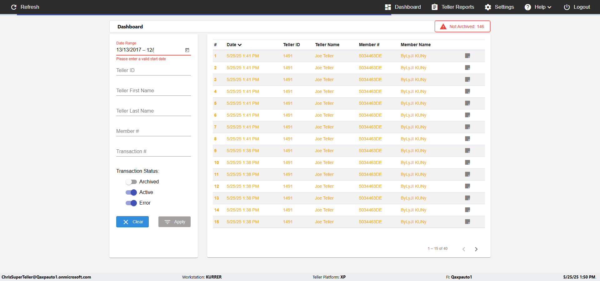Open the note icon for row 11
Screen dimensions: 600x281
point(467,174)
